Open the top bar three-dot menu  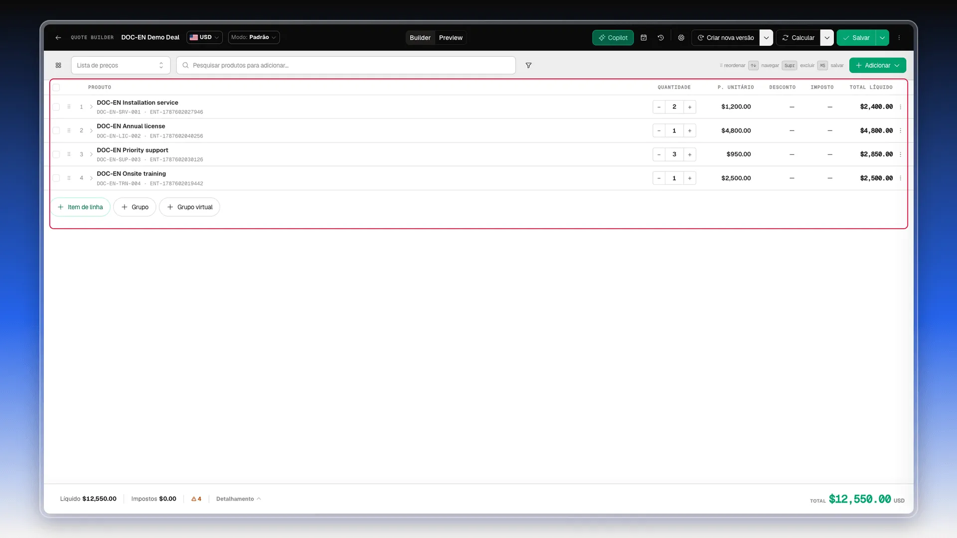(x=899, y=38)
